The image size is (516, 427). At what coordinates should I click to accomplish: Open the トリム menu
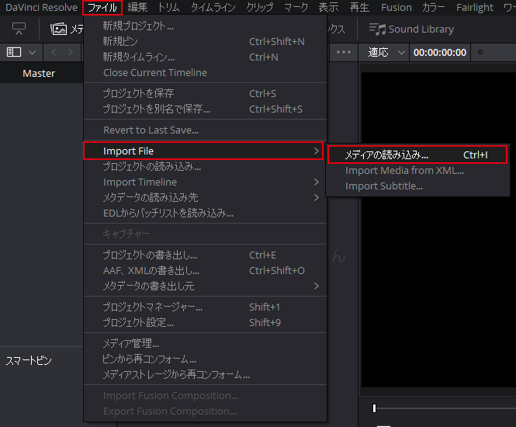tap(169, 7)
